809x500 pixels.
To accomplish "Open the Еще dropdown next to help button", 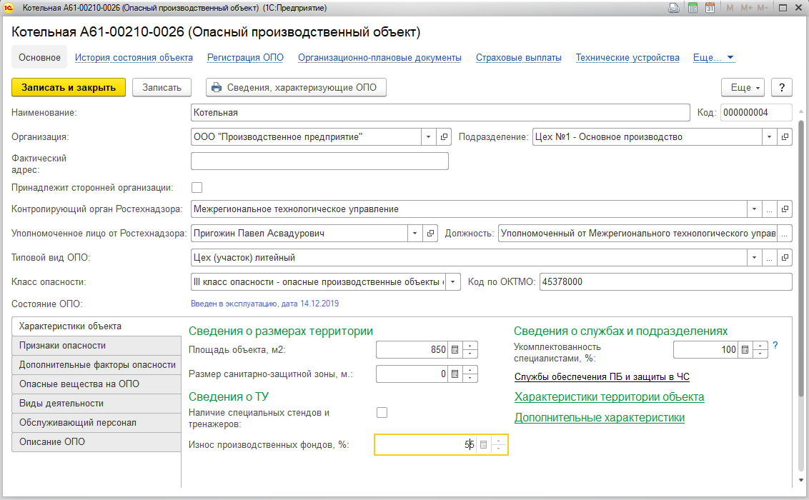I will point(743,88).
